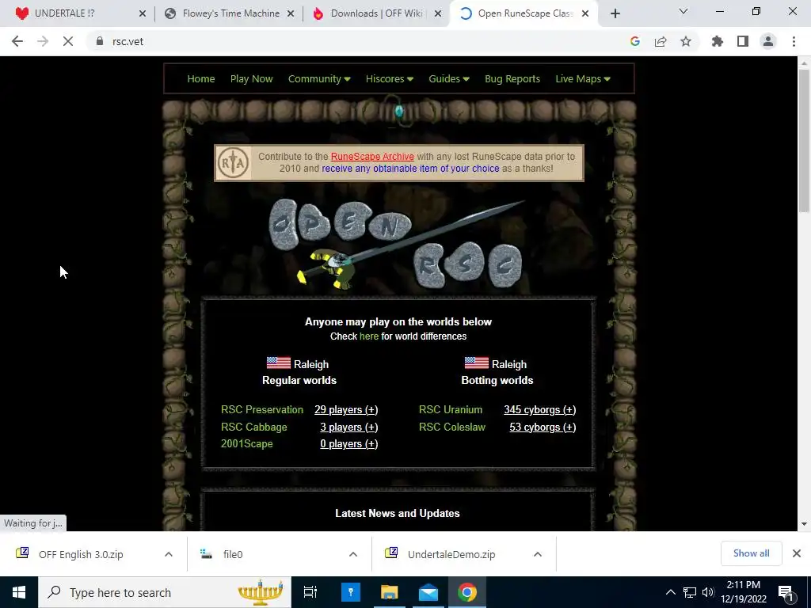Open a new tab with plus button
Viewport: 811px width, 608px height.
point(615,13)
